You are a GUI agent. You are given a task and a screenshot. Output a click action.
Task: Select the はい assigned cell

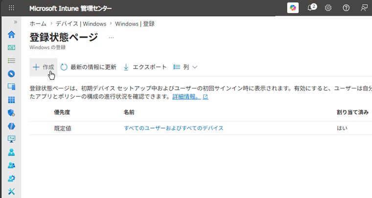(x=342, y=128)
